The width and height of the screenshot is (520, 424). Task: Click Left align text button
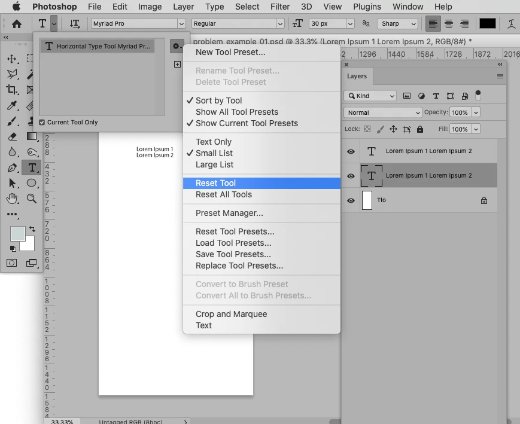(433, 23)
